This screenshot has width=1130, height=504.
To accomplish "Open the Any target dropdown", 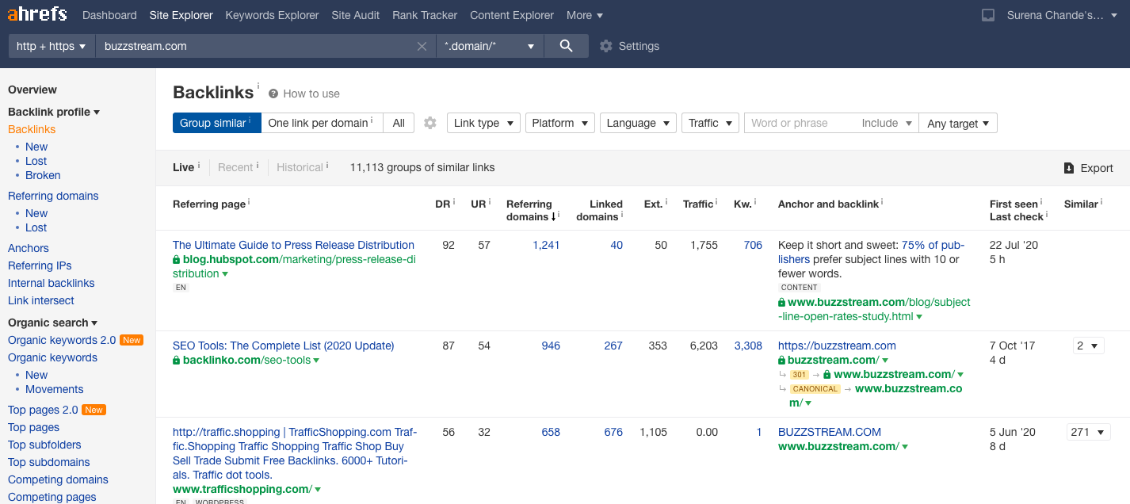I will point(958,123).
